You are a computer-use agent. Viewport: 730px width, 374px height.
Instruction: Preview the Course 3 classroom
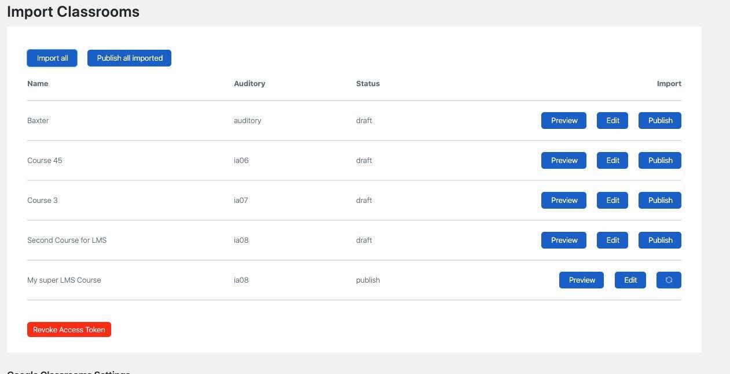[x=564, y=200]
